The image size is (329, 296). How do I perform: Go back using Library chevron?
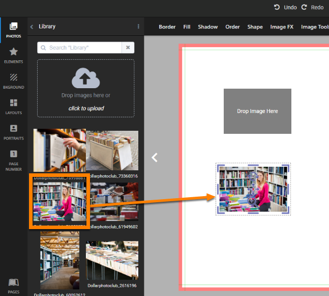(32, 26)
